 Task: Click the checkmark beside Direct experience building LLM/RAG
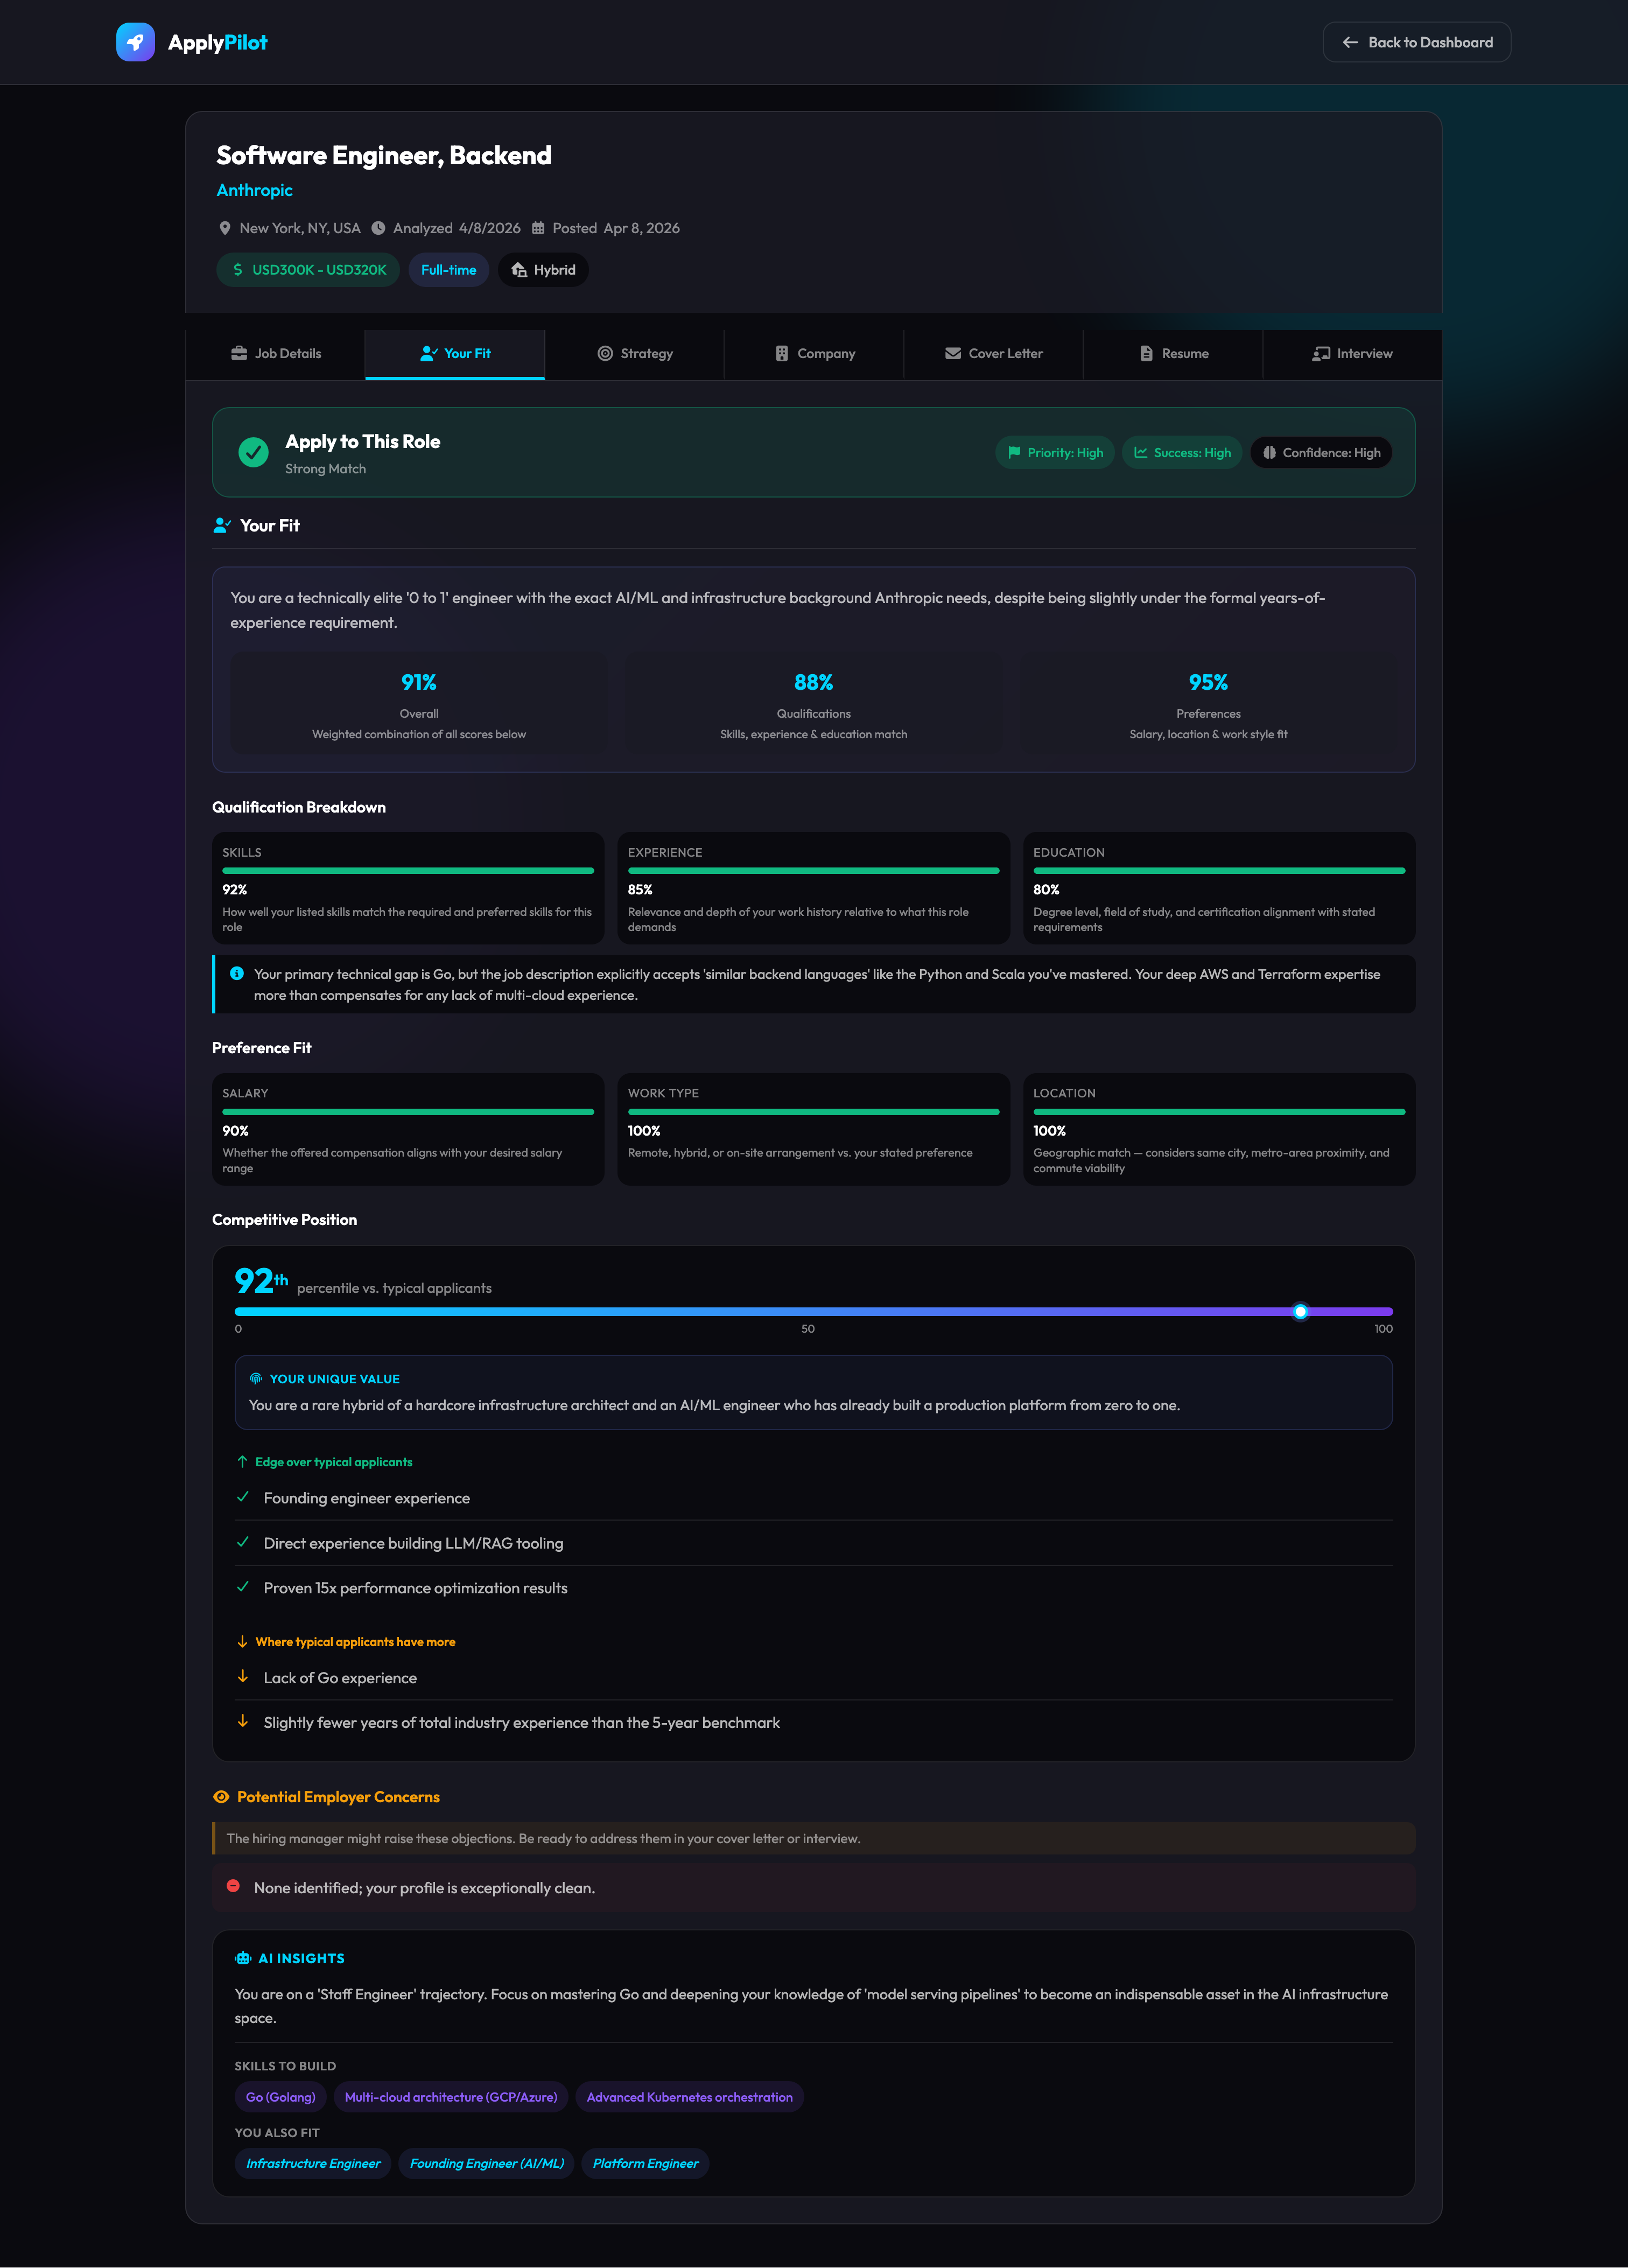[242, 1542]
